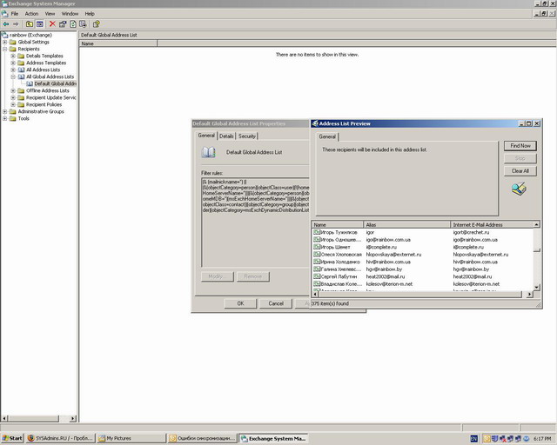Click inside the Filter rules text box
Screen dimensions: 557x445
[255, 222]
